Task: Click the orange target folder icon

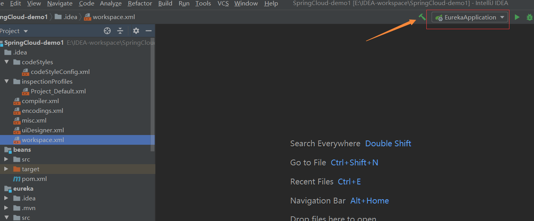Action: click(x=16, y=169)
